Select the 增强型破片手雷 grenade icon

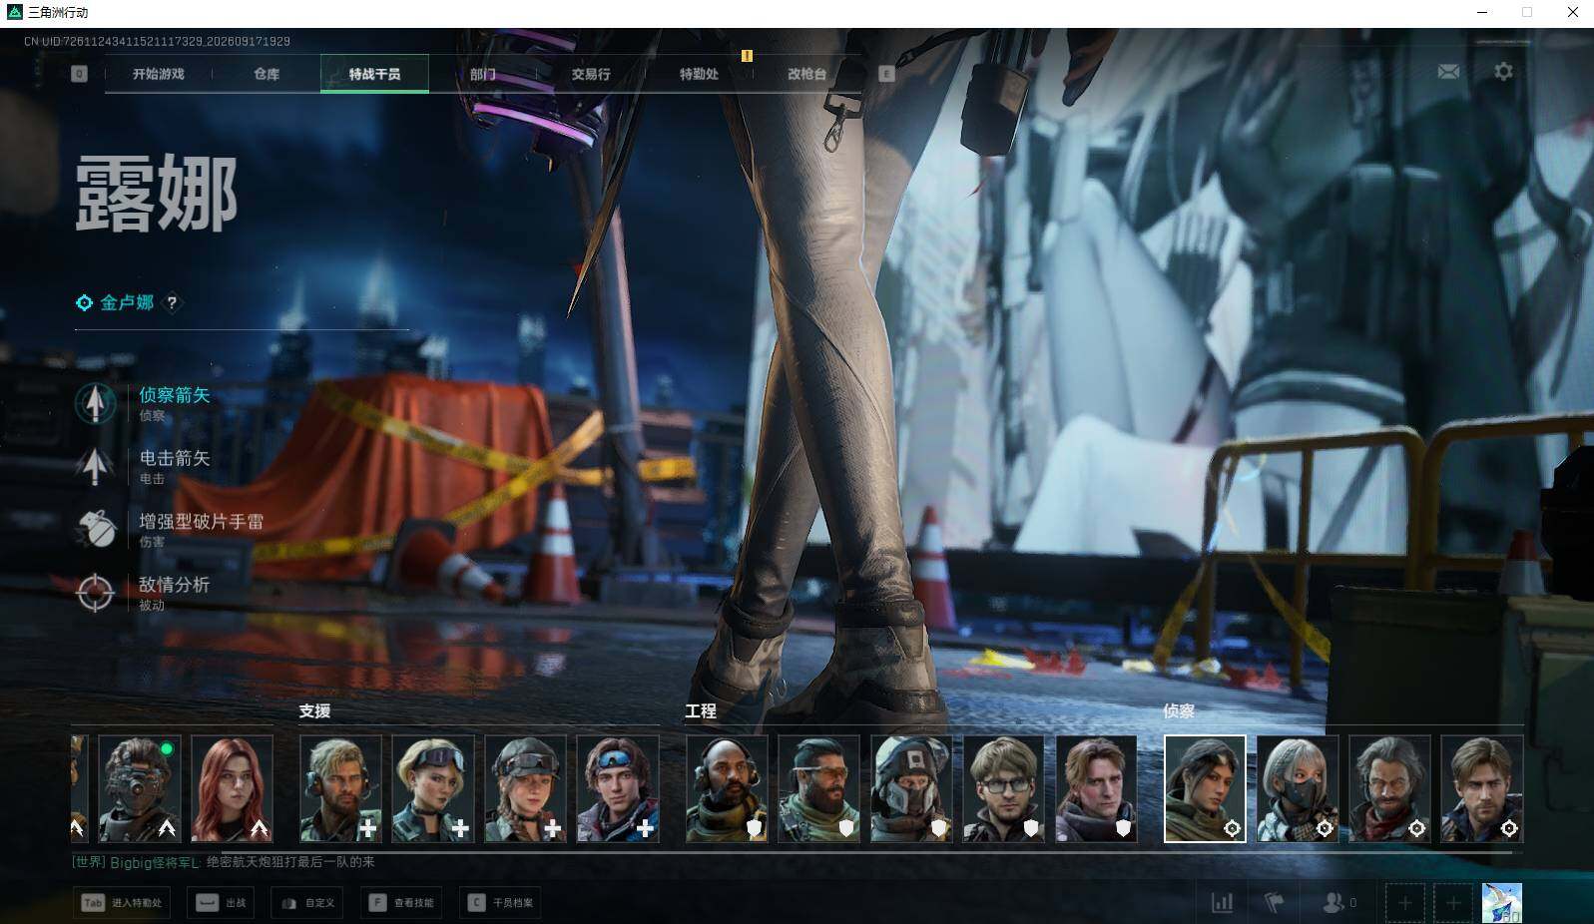(x=96, y=529)
